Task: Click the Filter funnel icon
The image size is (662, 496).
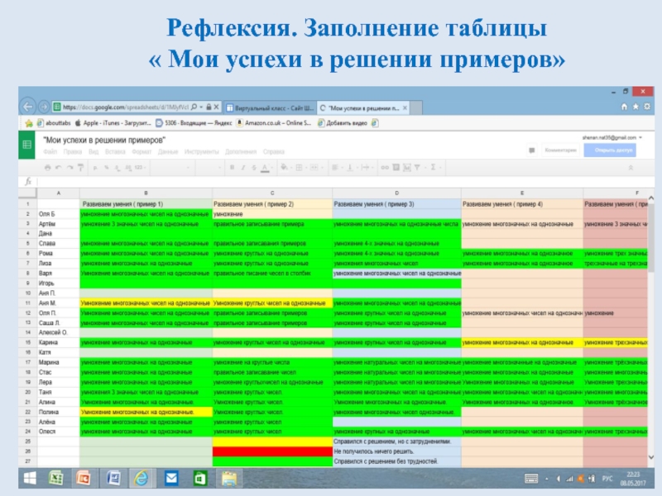Action: click(x=417, y=168)
